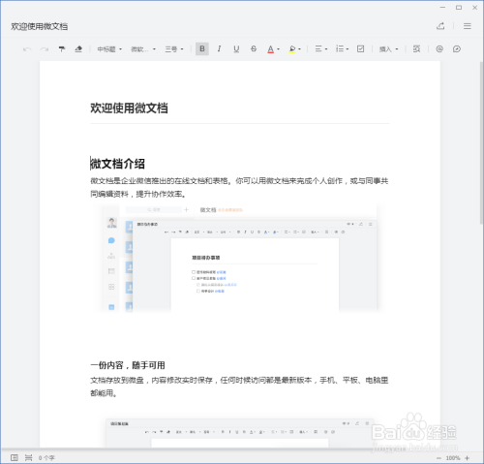Click the paragraph starting 微文档是企业微信推出
The height and width of the screenshot is (464, 484).
(239, 187)
